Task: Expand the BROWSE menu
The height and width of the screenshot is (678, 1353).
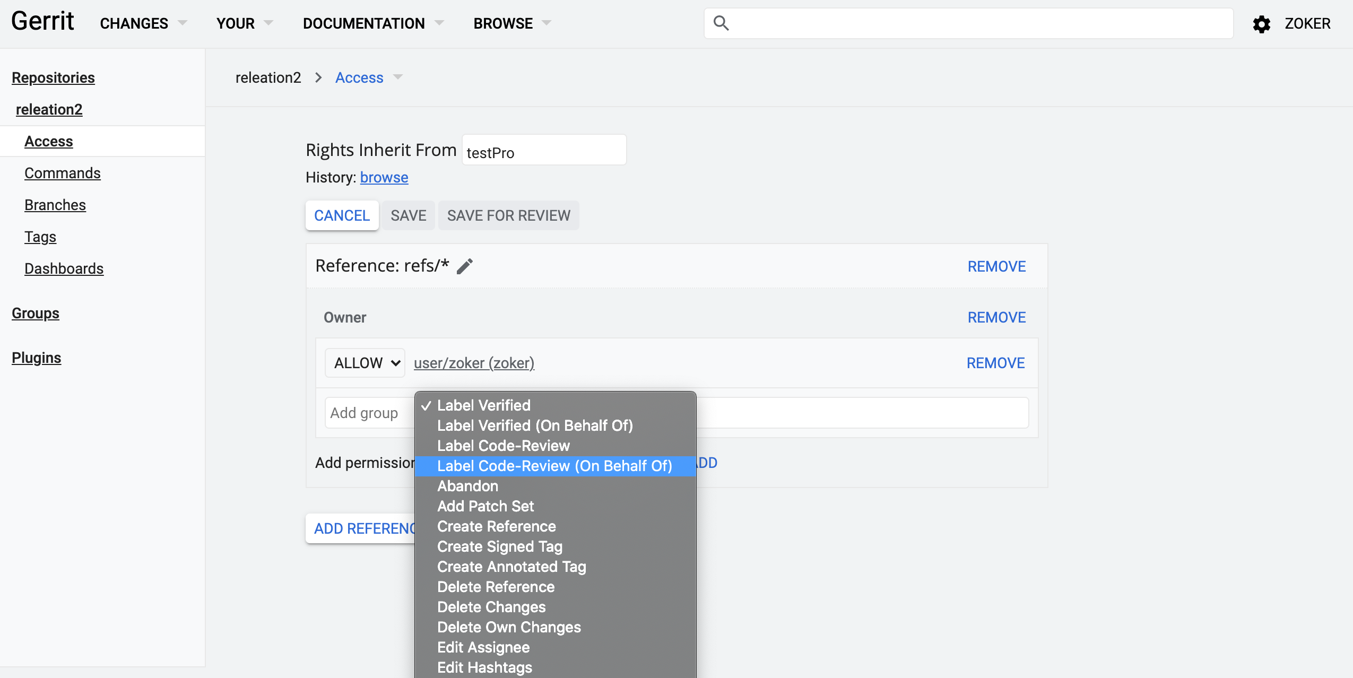Action: coord(513,23)
